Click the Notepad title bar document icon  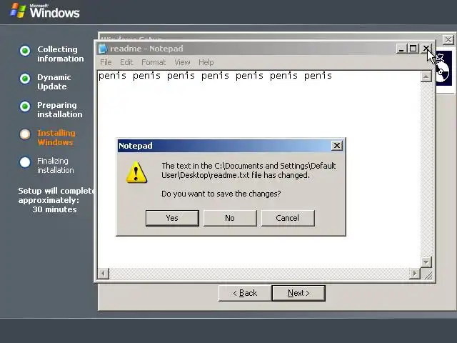point(103,49)
